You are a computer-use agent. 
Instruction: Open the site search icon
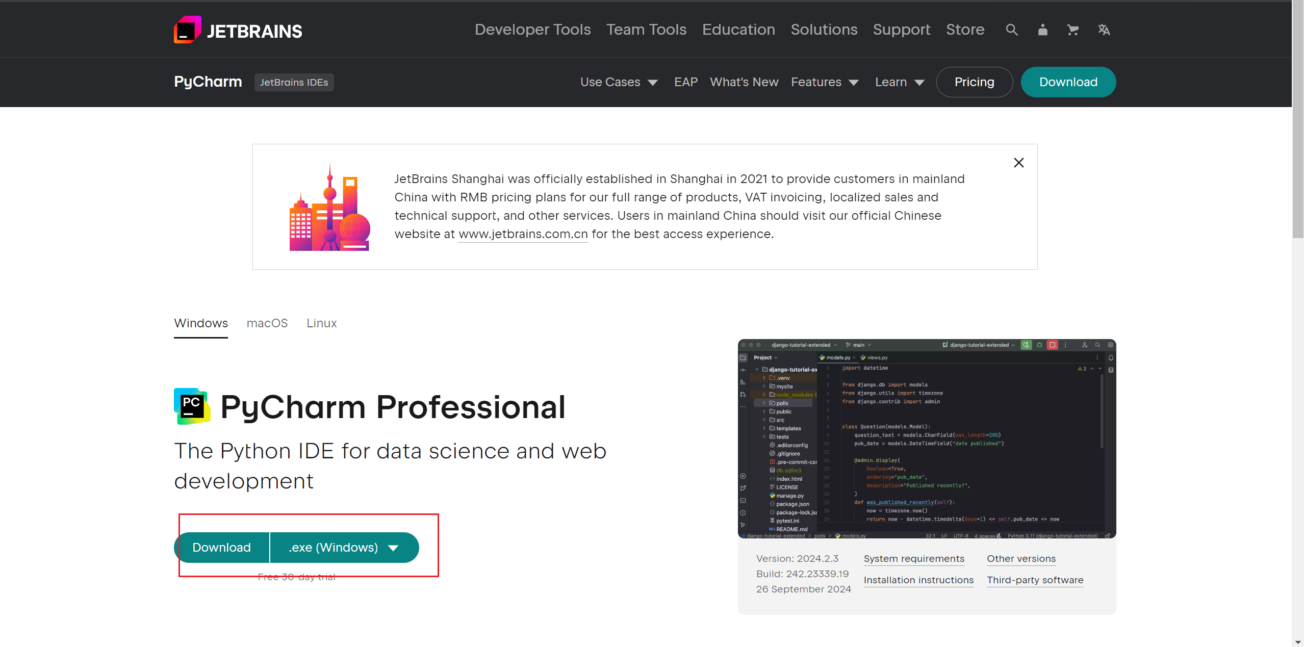pyautogui.click(x=1012, y=30)
